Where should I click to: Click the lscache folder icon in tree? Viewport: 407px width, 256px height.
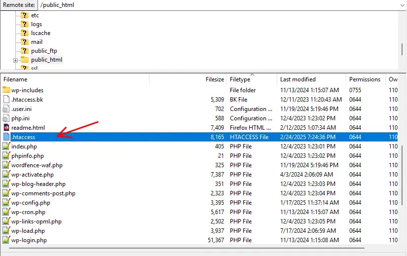click(25, 33)
